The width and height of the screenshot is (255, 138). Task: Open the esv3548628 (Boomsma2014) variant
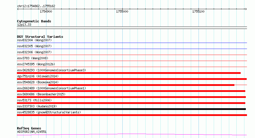(38, 82)
